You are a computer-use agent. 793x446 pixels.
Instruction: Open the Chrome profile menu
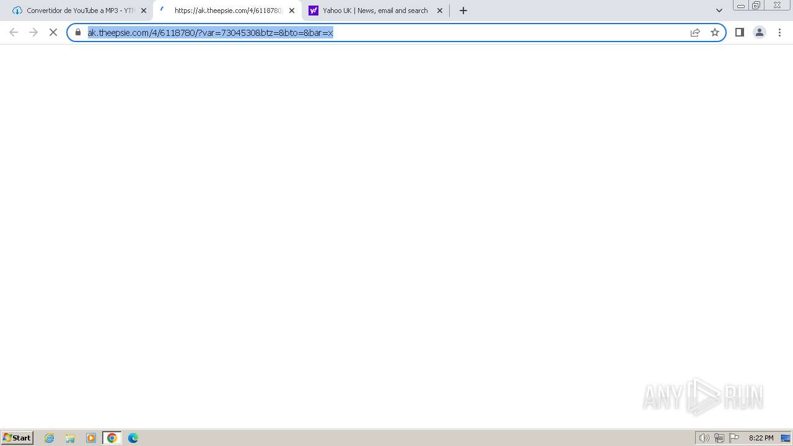[x=760, y=32]
